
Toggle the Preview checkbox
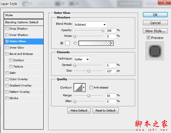pyautogui.click(x=148, y=38)
